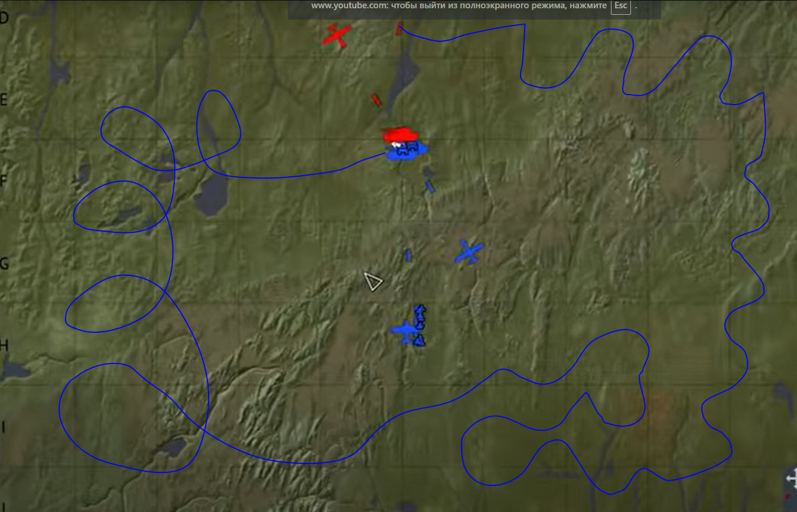Click the www.youtube.com fullscreen notice text
797x512 pixels.
(458, 6)
